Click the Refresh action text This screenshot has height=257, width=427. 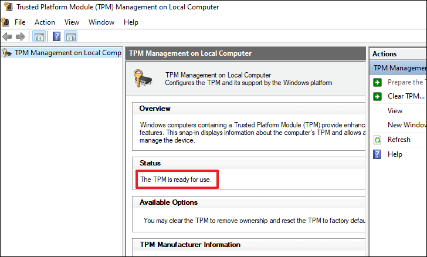point(399,140)
